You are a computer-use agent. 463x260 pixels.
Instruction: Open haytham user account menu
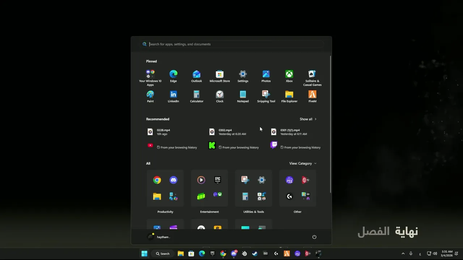[x=159, y=237]
